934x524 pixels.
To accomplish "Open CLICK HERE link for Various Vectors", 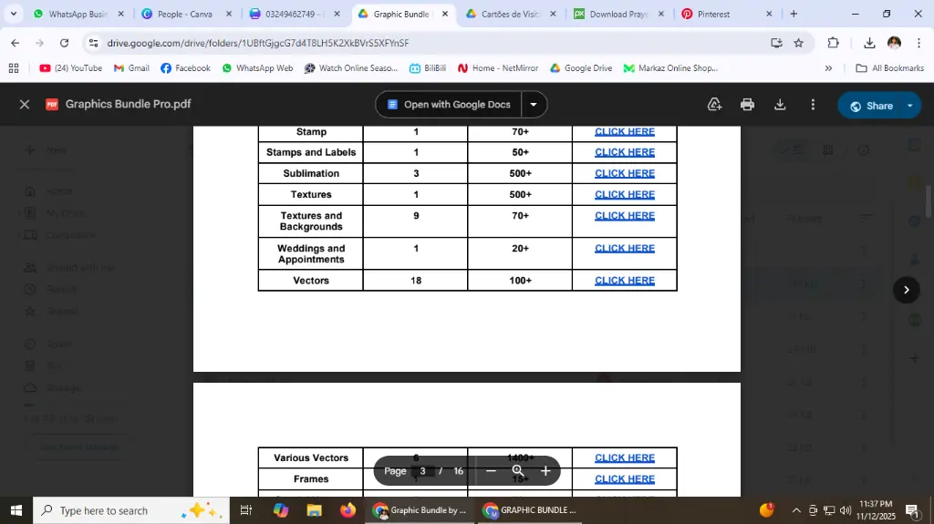I will [624, 457].
